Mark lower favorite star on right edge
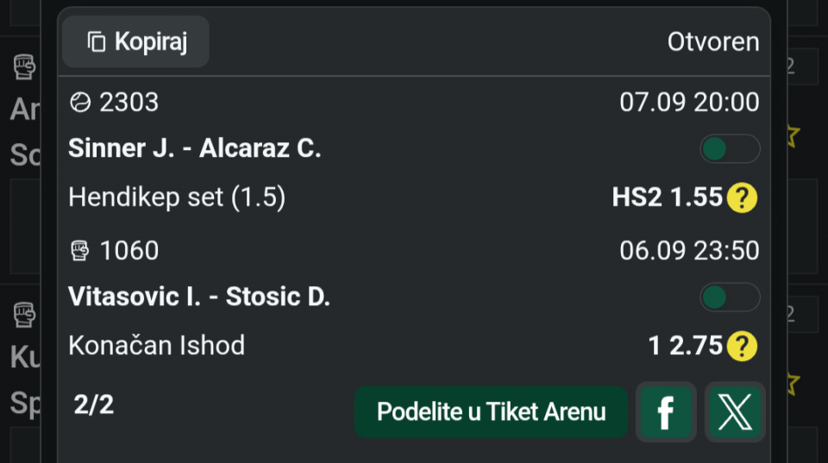The width and height of the screenshot is (828, 463). pos(793,384)
